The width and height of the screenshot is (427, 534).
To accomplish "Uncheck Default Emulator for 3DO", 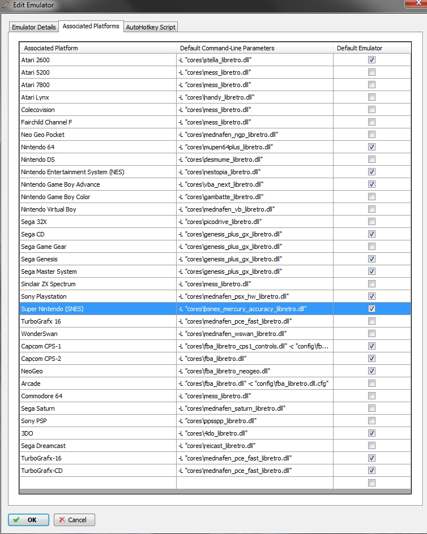I will point(372,433).
